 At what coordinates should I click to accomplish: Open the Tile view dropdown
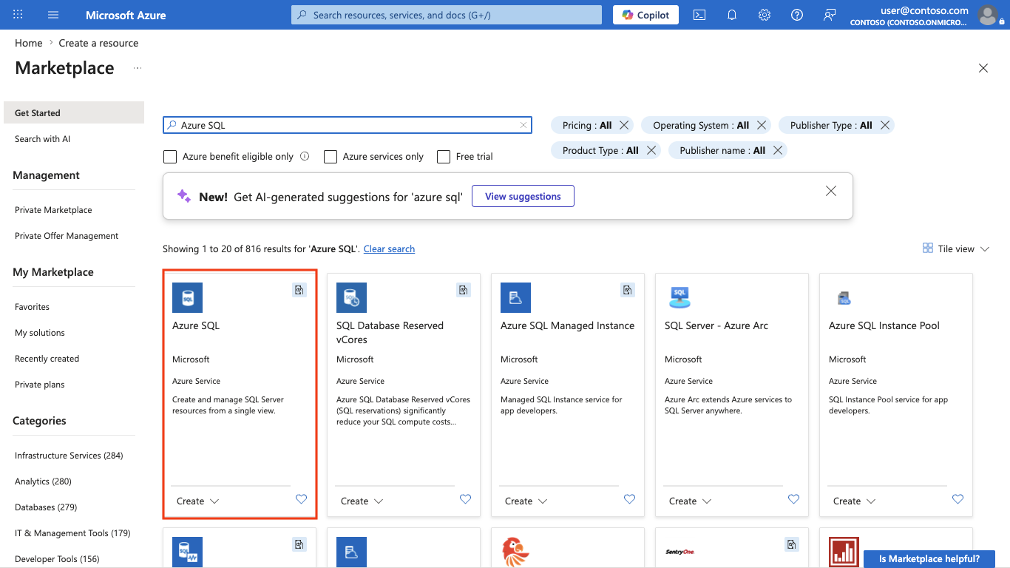click(956, 248)
